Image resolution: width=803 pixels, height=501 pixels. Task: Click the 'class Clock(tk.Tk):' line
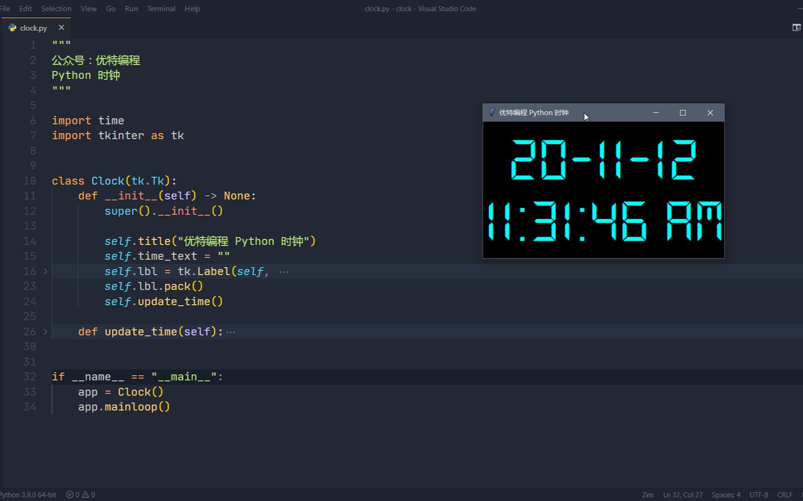coord(114,181)
